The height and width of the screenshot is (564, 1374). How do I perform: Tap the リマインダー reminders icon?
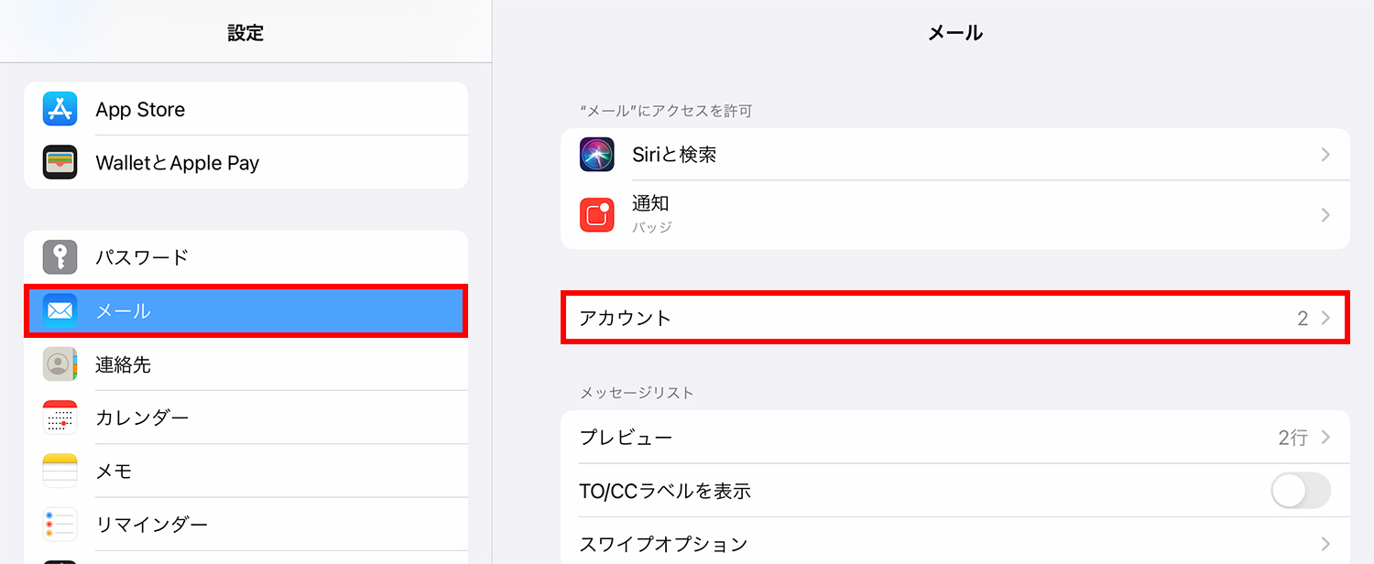point(60,525)
